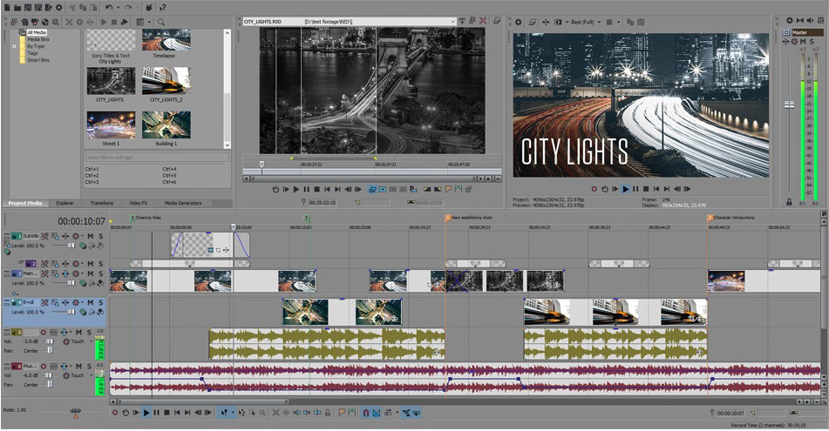This screenshot has width=829, height=431.
Task: Open Video Preview properties gear
Action: coord(518,22)
